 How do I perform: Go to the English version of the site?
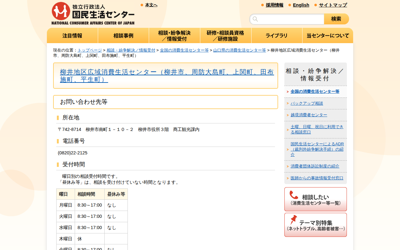301,5
